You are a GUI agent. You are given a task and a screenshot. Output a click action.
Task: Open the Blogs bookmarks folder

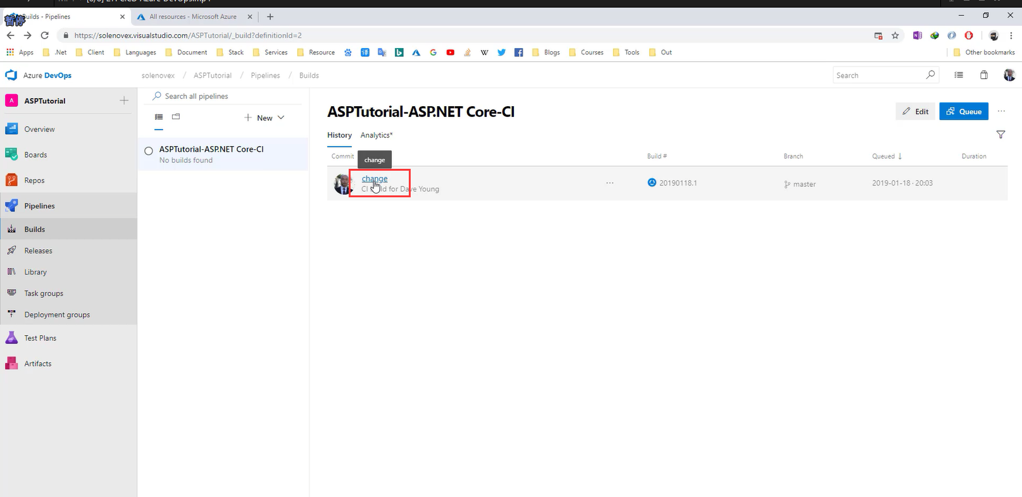(546, 52)
